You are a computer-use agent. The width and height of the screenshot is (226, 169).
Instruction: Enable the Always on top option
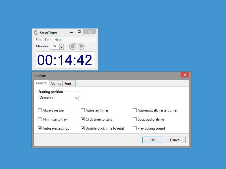coord(40,110)
